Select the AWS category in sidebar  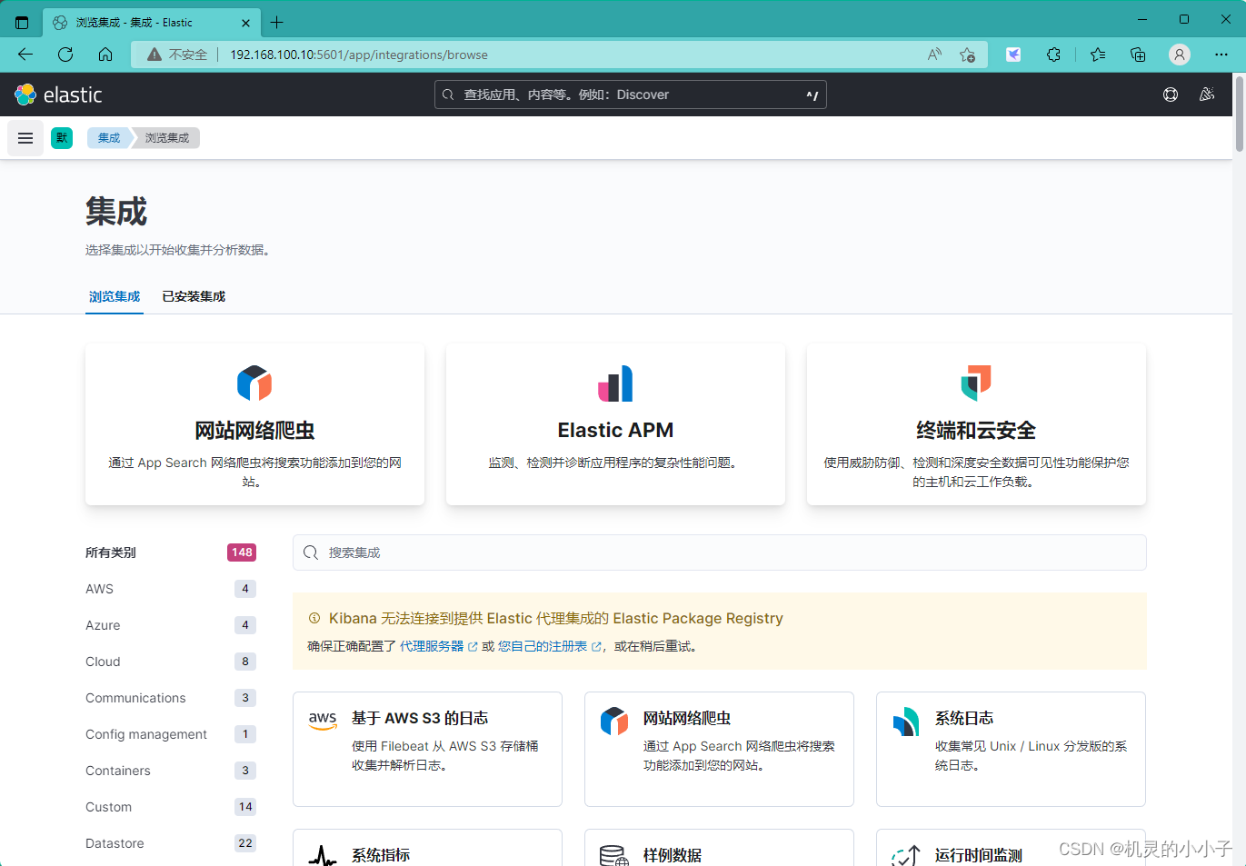coord(99,588)
